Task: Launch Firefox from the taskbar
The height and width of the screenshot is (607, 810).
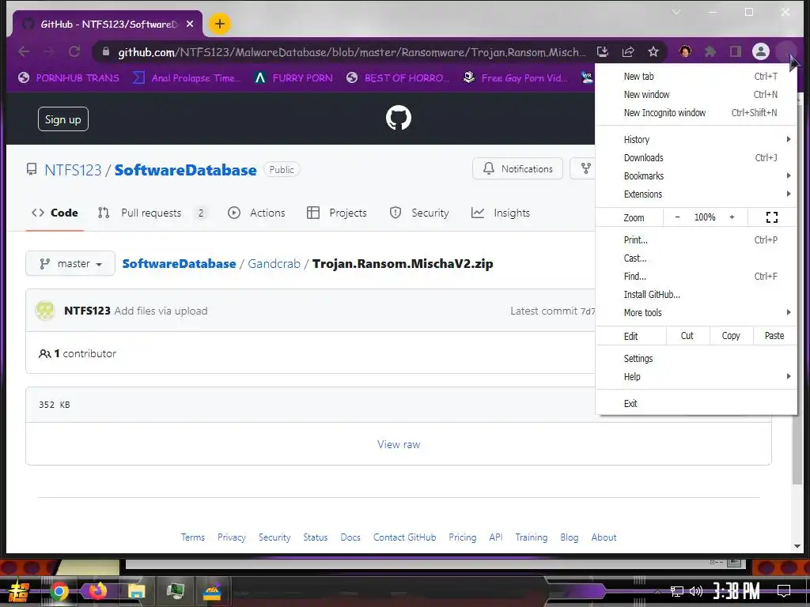Action: tap(97, 590)
